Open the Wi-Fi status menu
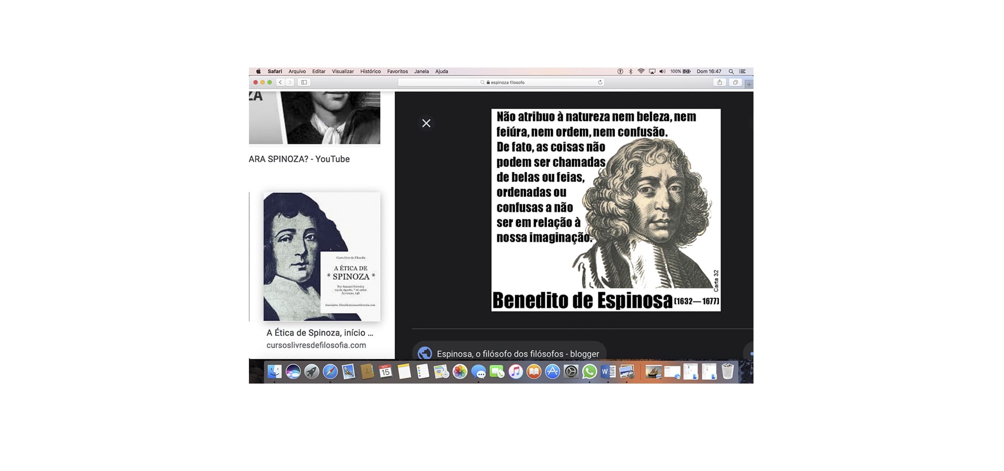The height and width of the screenshot is (471, 1004). pyautogui.click(x=641, y=71)
